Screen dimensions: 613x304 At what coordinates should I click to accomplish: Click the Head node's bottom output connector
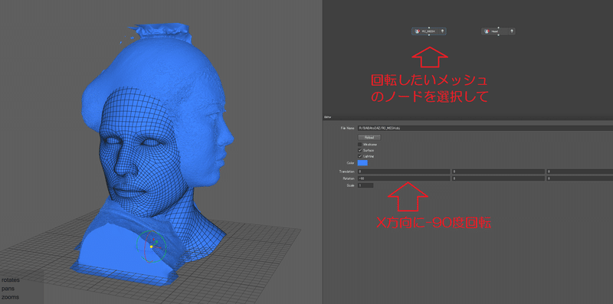coord(498,35)
